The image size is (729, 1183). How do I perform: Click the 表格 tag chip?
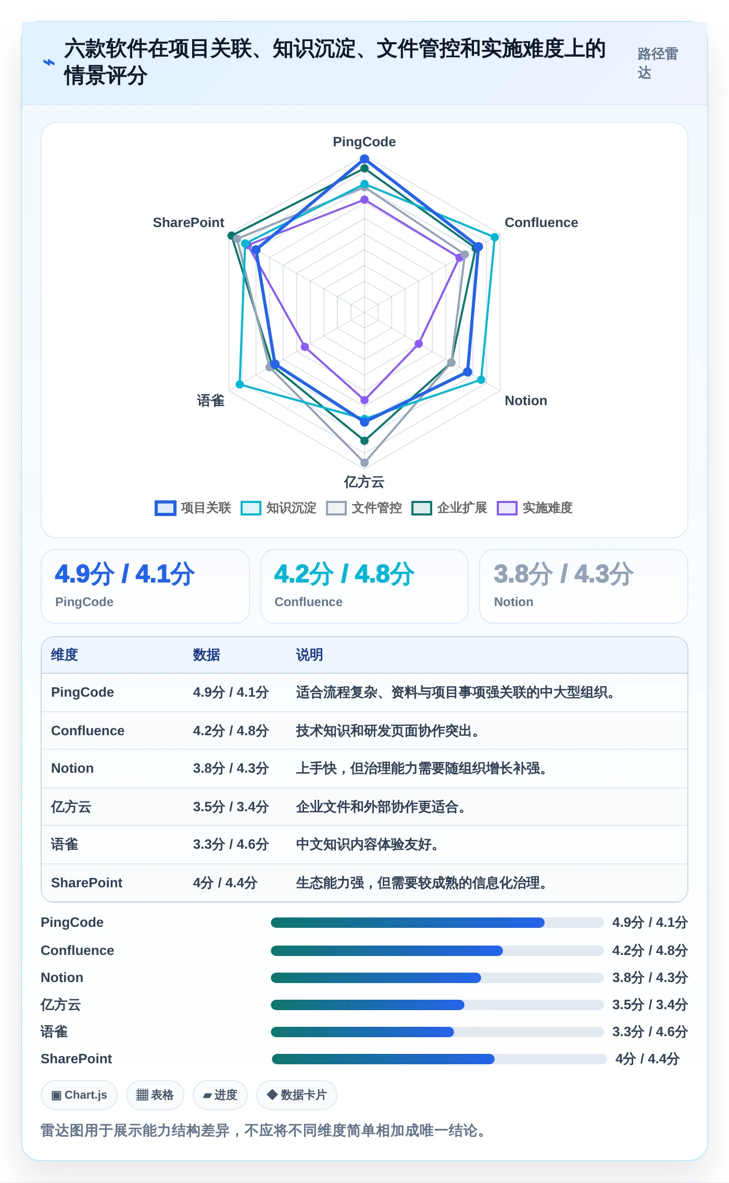[x=155, y=1095]
